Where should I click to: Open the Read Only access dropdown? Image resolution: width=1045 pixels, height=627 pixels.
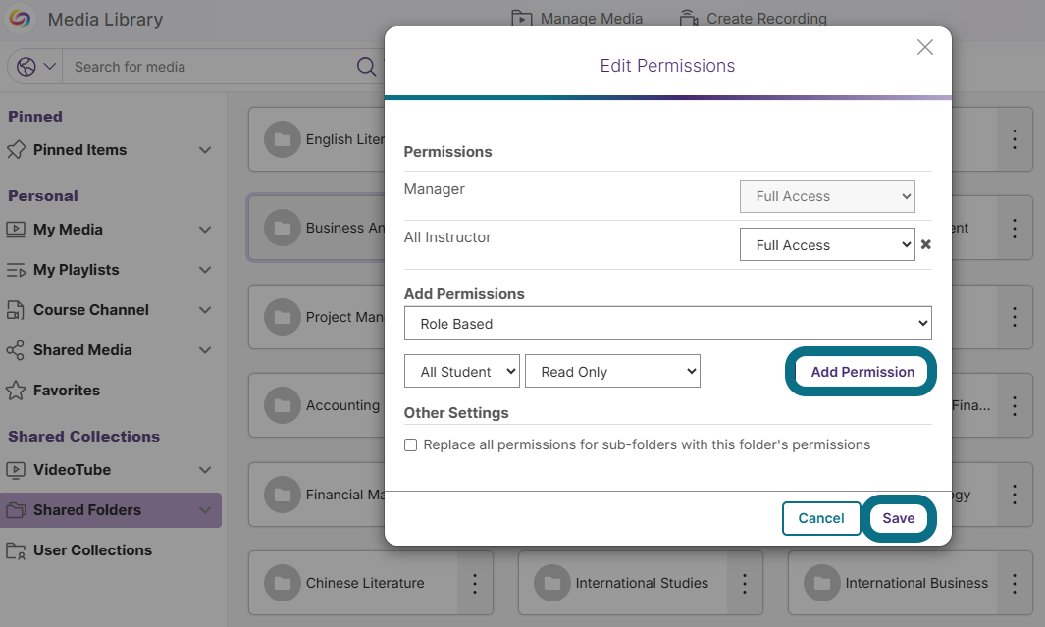click(x=612, y=371)
